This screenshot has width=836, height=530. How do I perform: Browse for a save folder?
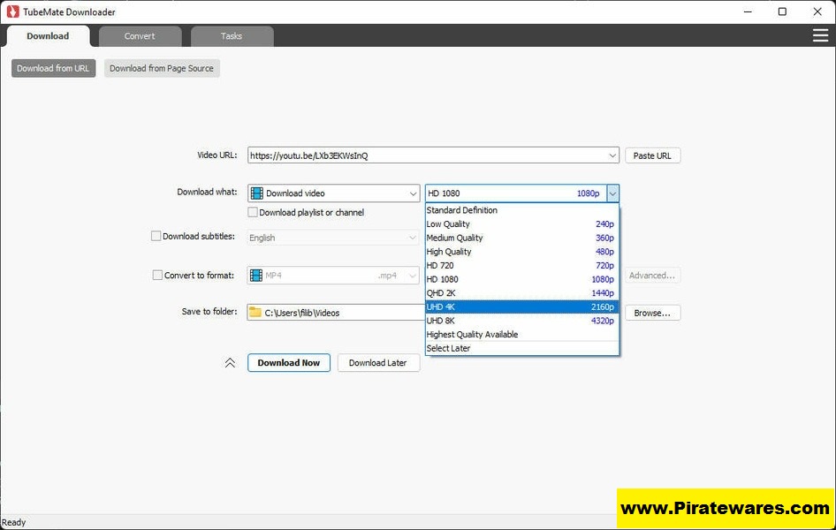tap(652, 312)
